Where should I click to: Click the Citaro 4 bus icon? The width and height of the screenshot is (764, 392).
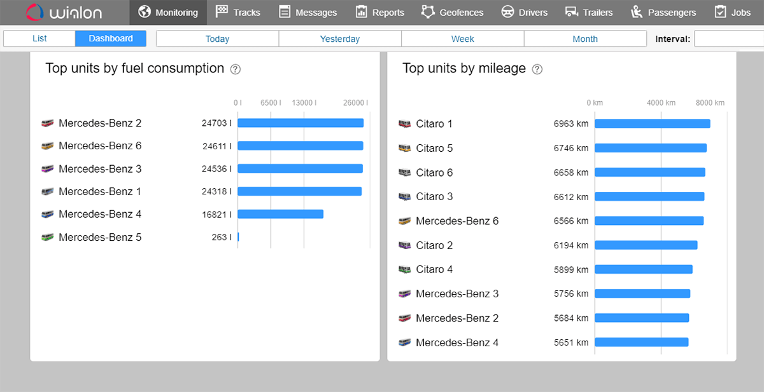tap(404, 269)
